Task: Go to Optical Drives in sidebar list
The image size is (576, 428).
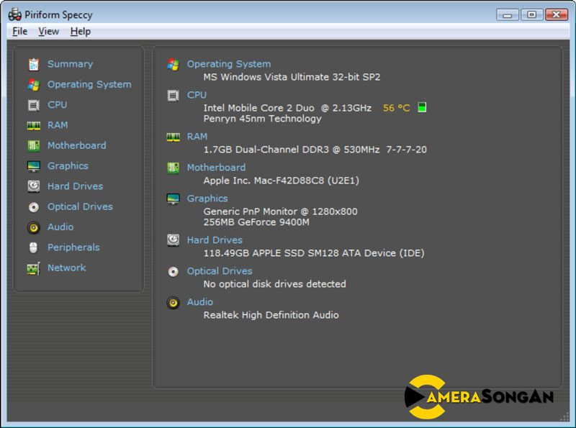Action: (x=80, y=206)
